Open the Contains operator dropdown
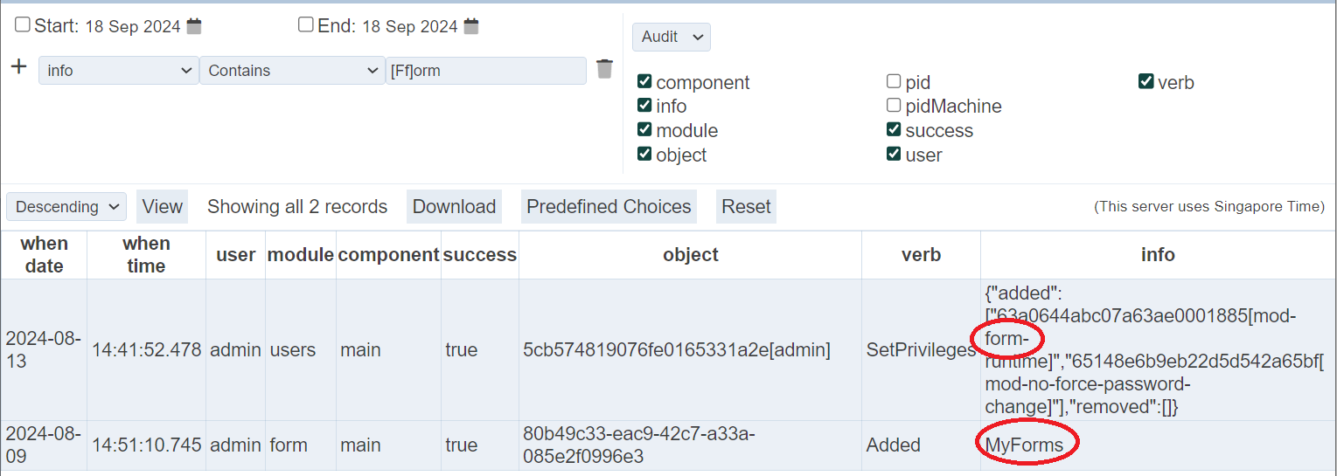1337x476 pixels. 292,71
